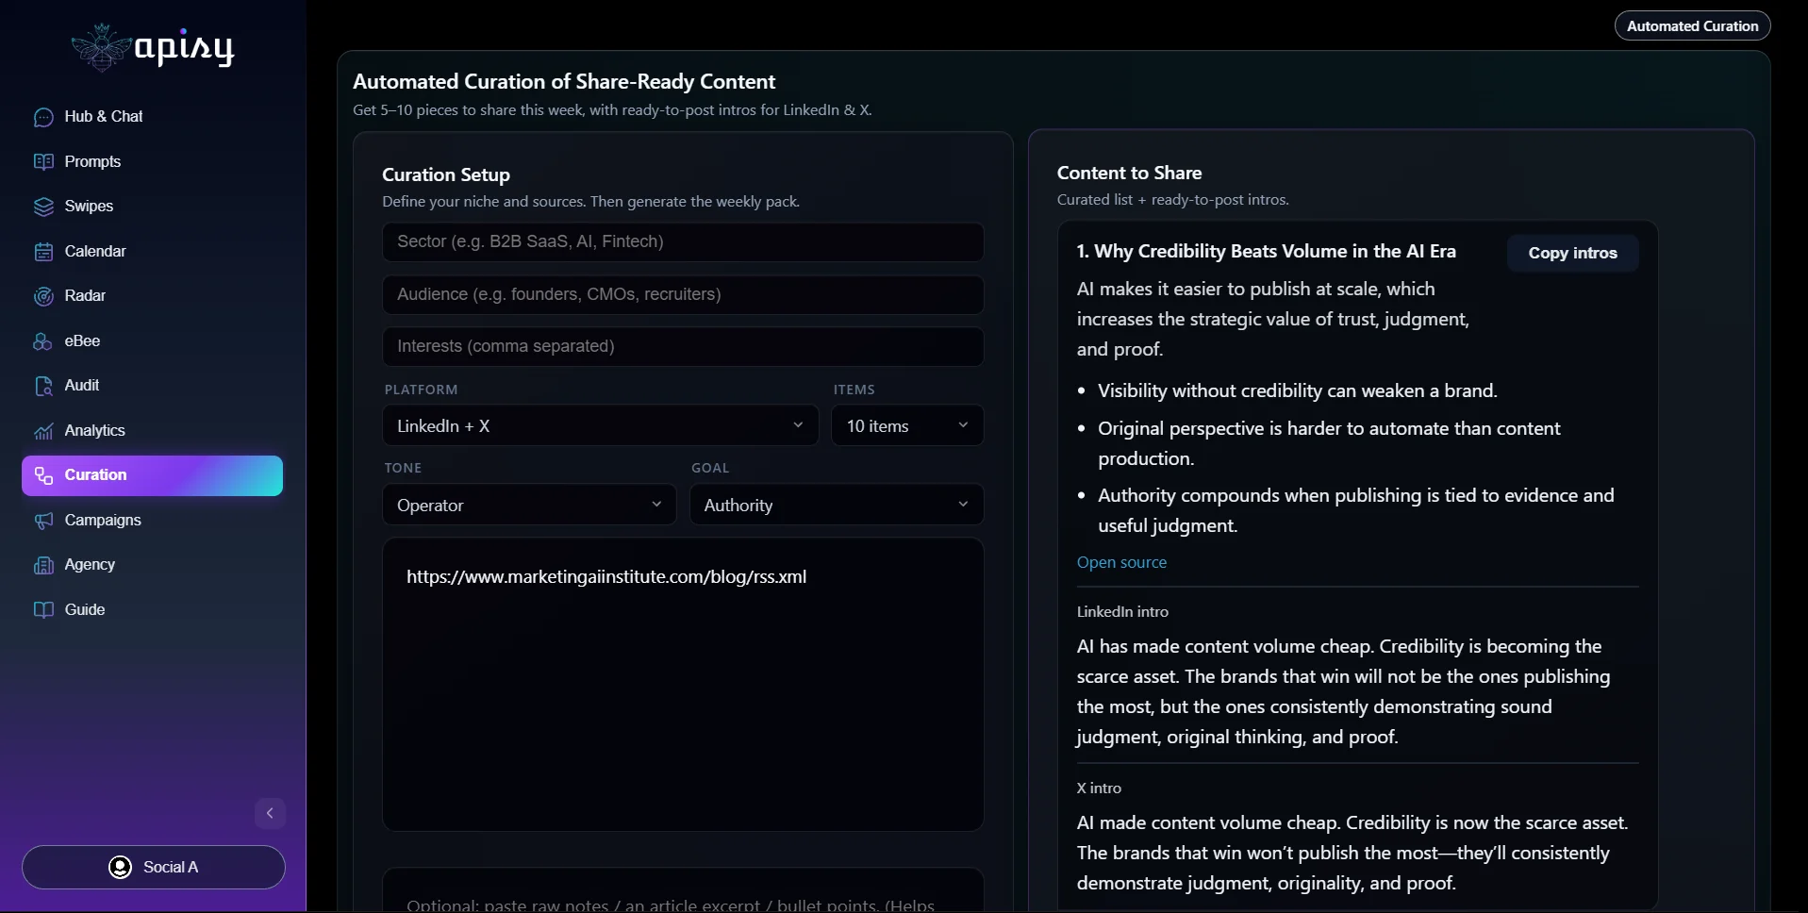Image resolution: width=1808 pixels, height=913 pixels.
Task: Go to Hub & Chat page
Action: 152,117
